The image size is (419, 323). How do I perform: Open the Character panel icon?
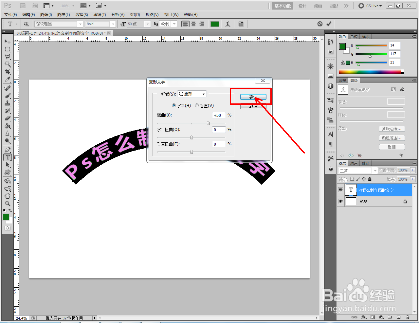(x=330, y=135)
